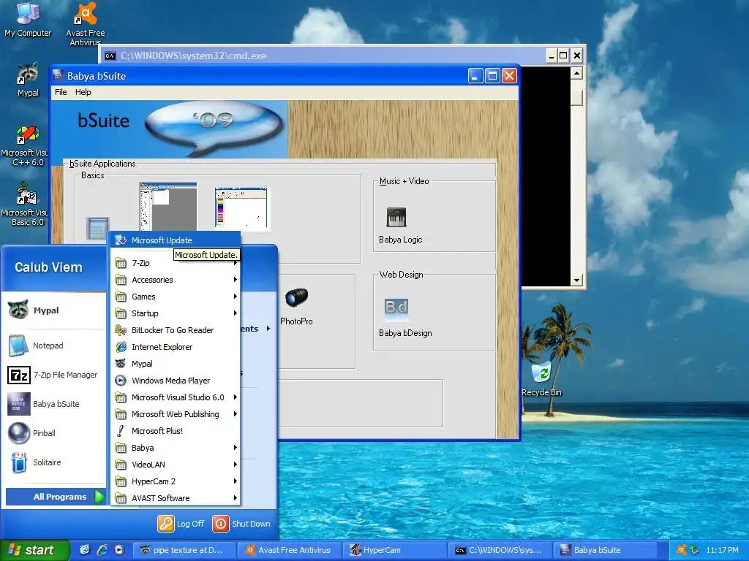Open the File menu in Babya bSuite
The width and height of the screenshot is (749, 561).
[x=61, y=92]
